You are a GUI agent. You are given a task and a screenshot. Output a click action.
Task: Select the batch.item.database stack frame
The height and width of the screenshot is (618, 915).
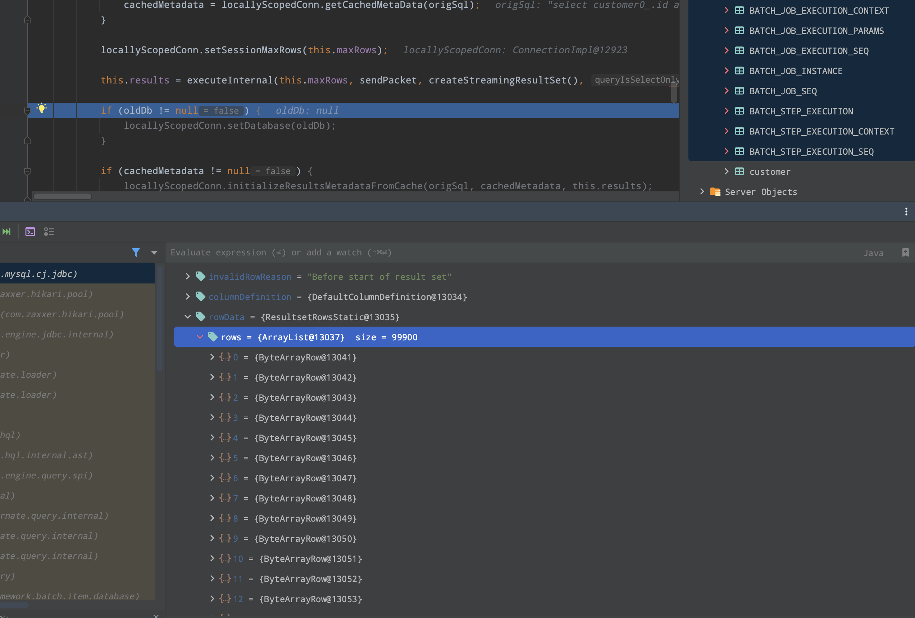pos(77,596)
